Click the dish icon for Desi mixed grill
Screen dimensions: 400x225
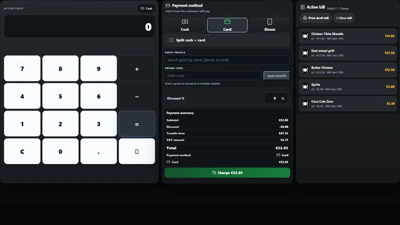pos(305,53)
